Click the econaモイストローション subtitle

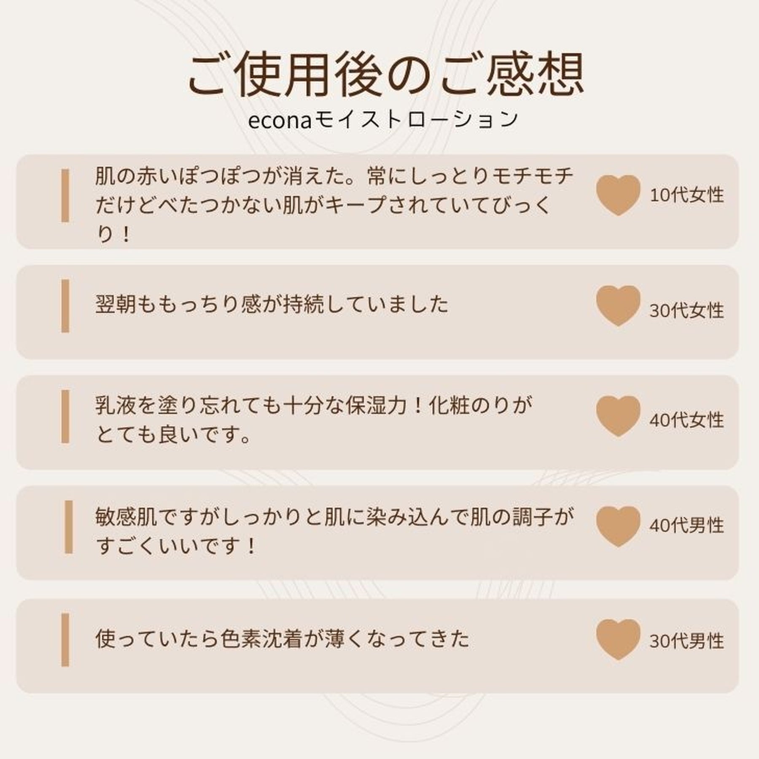click(x=383, y=120)
